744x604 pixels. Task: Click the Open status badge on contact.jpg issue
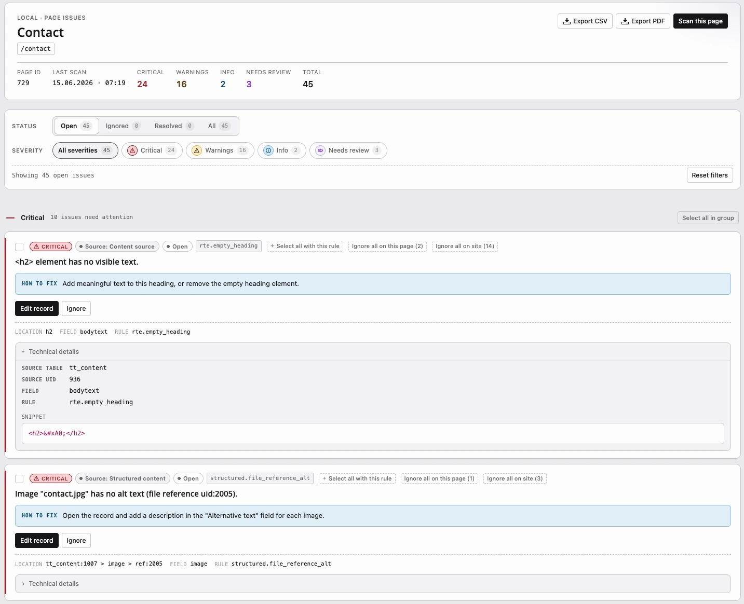pyautogui.click(x=188, y=478)
